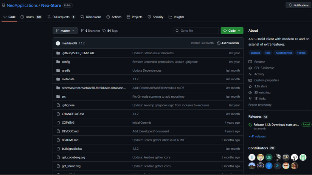Select the foss topic tag
Viewport: 312px width, 175px height.
click(x=268, y=53)
